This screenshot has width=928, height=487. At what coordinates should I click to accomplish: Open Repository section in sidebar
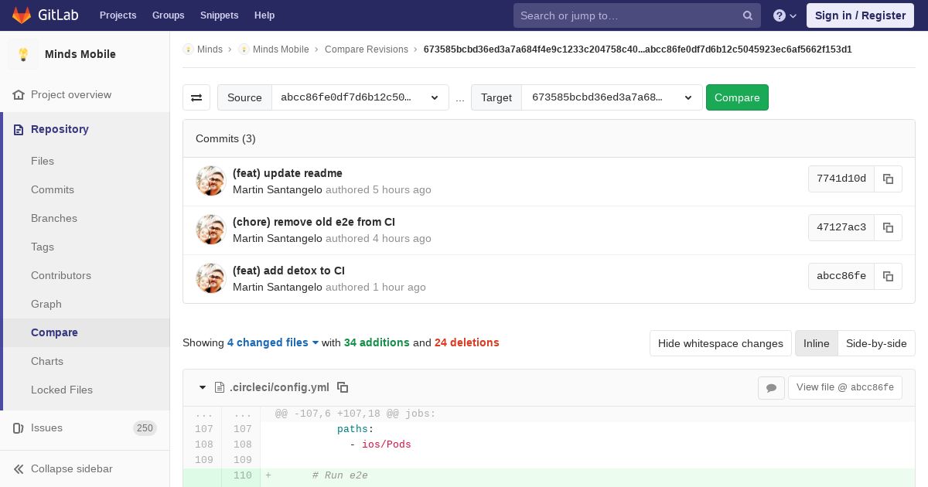pyautogui.click(x=85, y=129)
